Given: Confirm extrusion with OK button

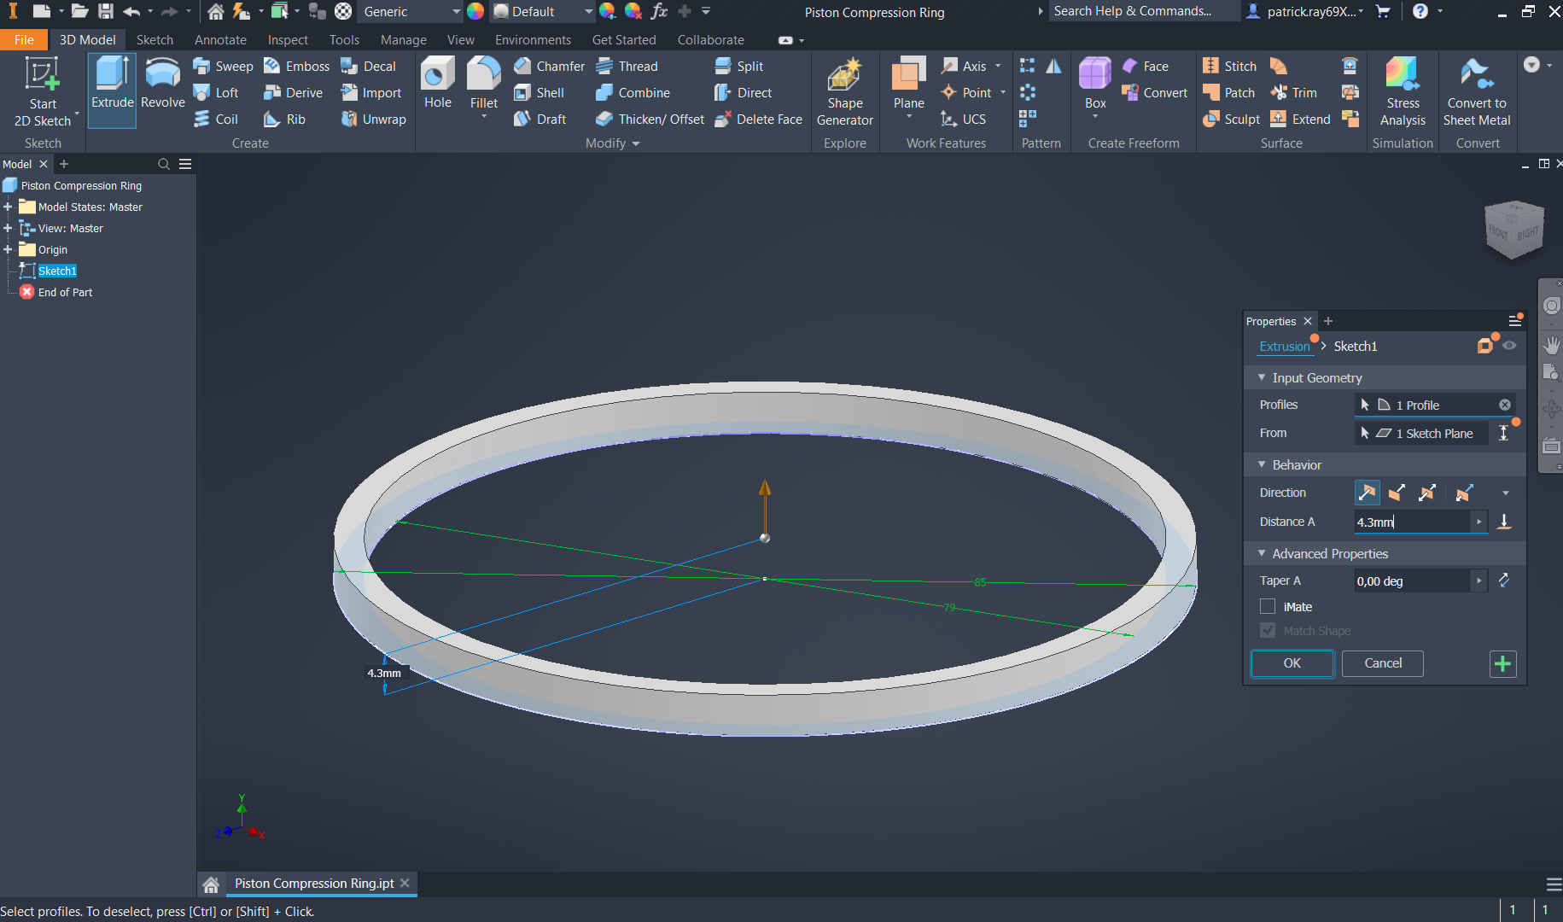Looking at the screenshot, I should pyautogui.click(x=1292, y=663).
